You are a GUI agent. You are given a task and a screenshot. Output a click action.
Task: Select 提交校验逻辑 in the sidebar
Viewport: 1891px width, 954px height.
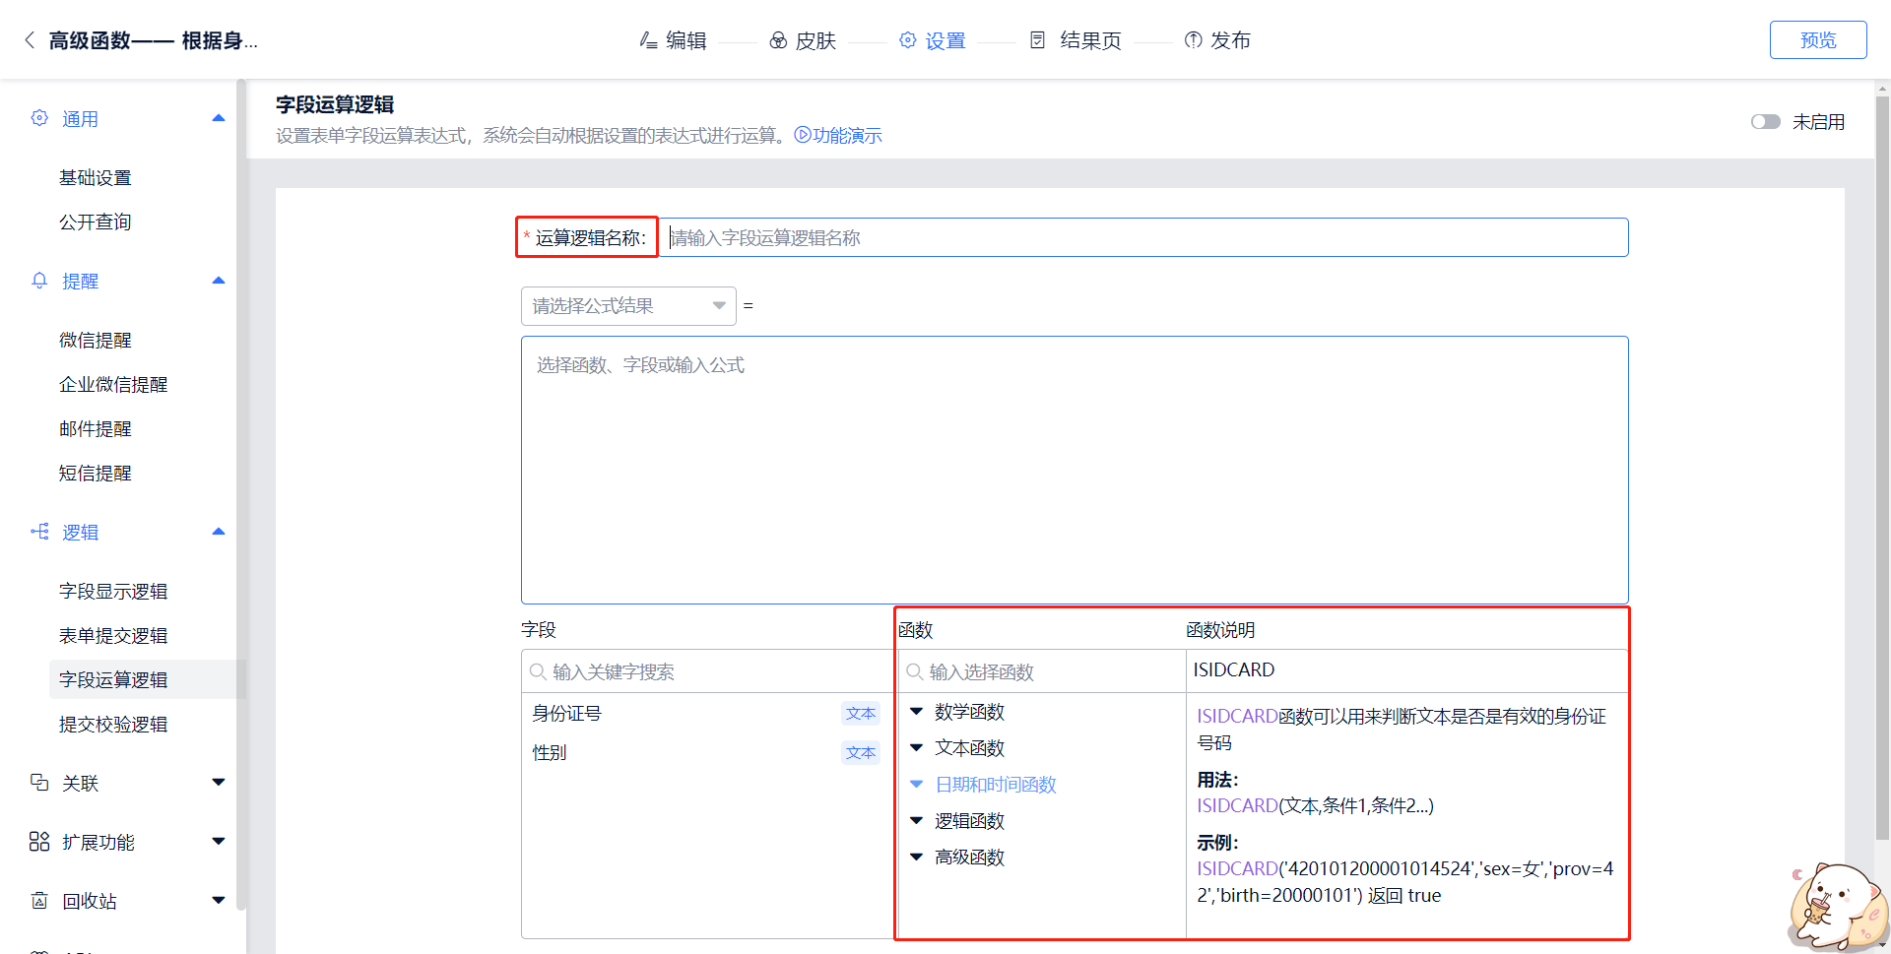[x=113, y=725]
